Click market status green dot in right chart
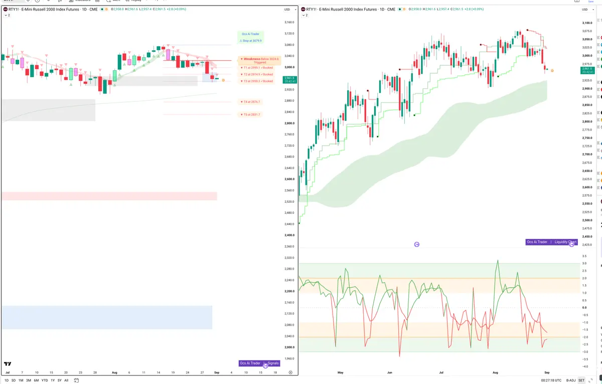The width and height of the screenshot is (602, 384). [399, 9]
